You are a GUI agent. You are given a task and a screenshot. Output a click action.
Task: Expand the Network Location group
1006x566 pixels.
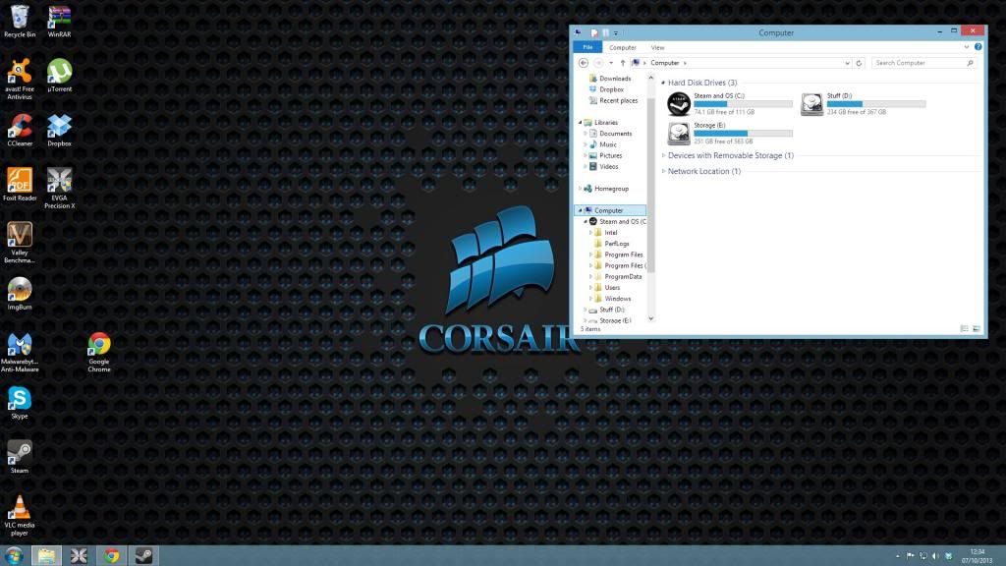point(663,171)
